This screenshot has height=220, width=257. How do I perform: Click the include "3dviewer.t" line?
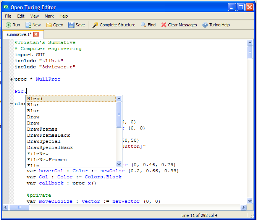(x=45, y=67)
